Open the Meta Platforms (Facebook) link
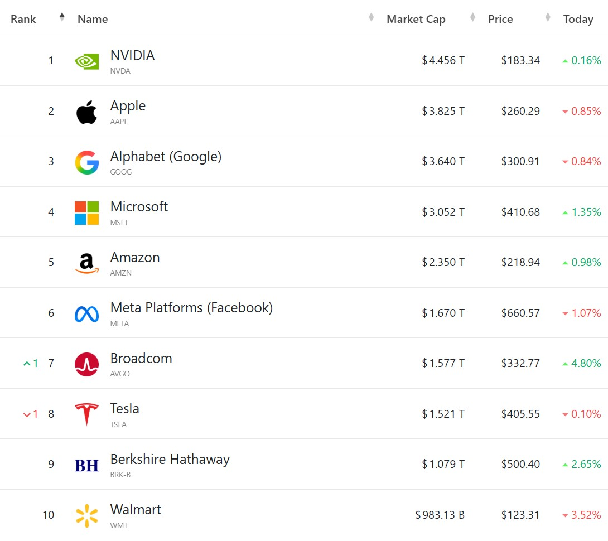The height and width of the screenshot is (541, 608). (191, 308)
